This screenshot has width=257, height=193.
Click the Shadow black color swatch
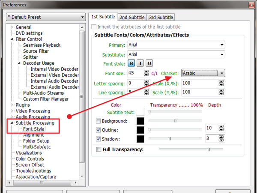[140, 139]
